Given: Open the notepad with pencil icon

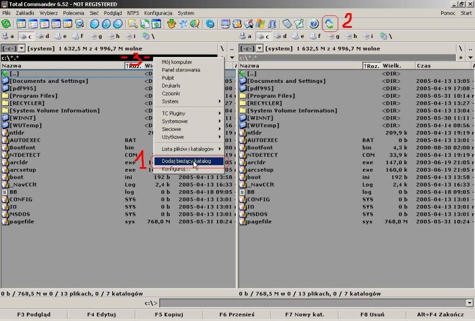Looking at the screenshot, I should 299,24.
